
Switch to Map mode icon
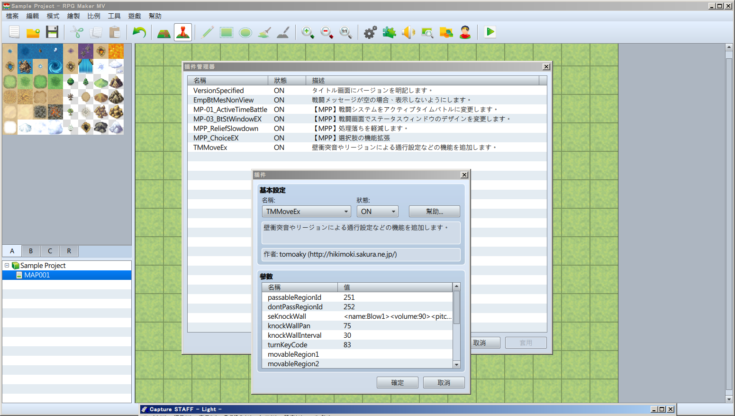point(164,32)
